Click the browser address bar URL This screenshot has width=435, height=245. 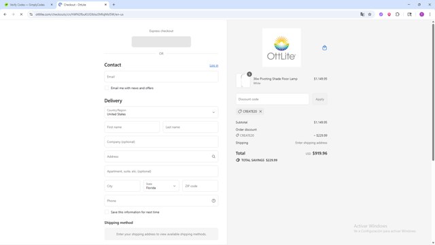click(x=80, y=14)
